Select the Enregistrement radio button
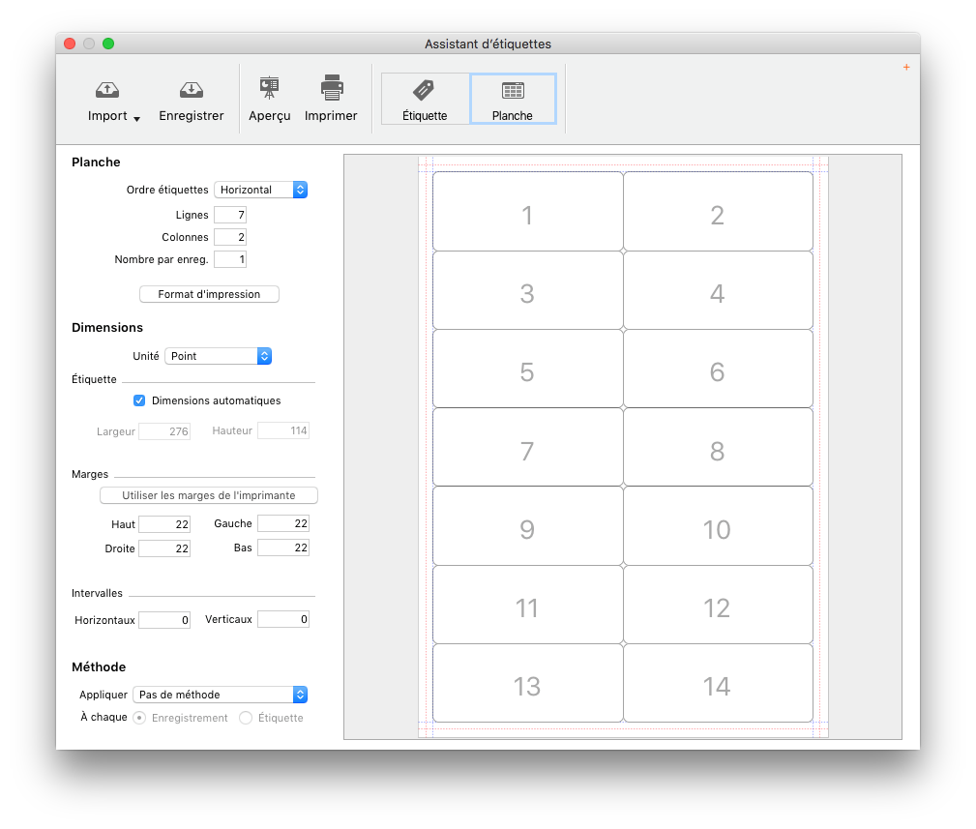Screen dimensions: 976x829 (x=139, y=718)
